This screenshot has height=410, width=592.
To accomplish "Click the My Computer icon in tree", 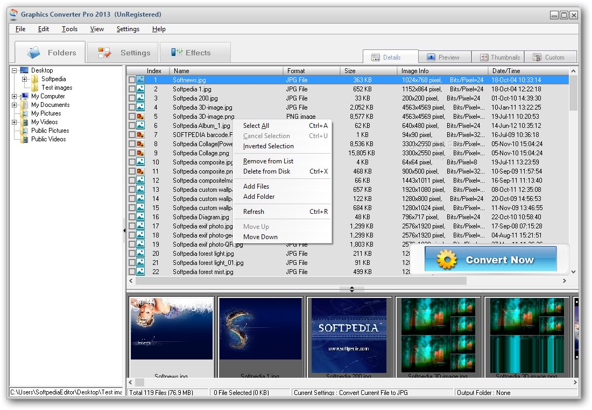I will (x=24, y=96).
